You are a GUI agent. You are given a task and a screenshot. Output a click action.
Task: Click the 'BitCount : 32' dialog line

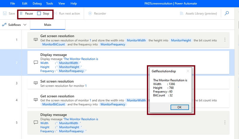(x=163, y=96)
